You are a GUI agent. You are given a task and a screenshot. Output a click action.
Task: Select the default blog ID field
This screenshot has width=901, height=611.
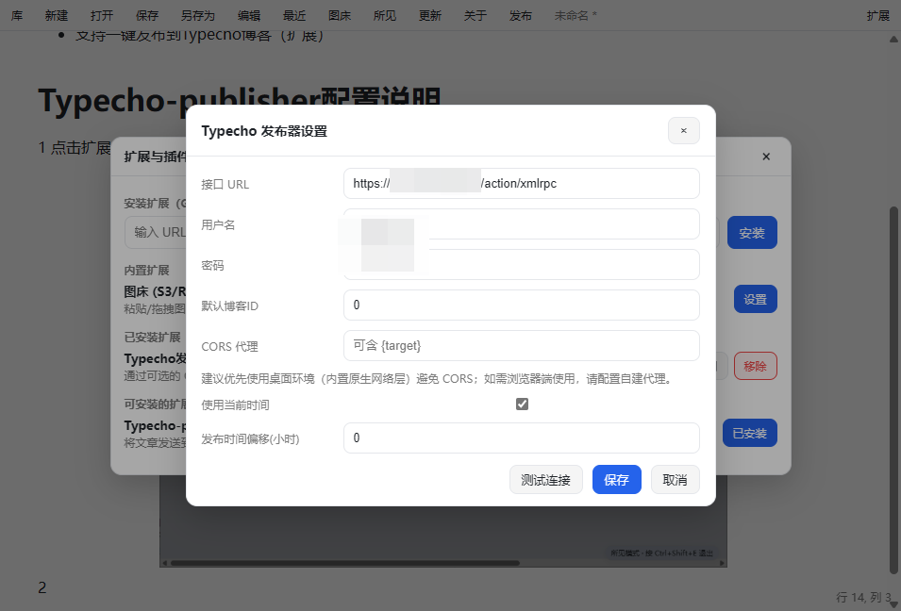[x=521, y=305]
